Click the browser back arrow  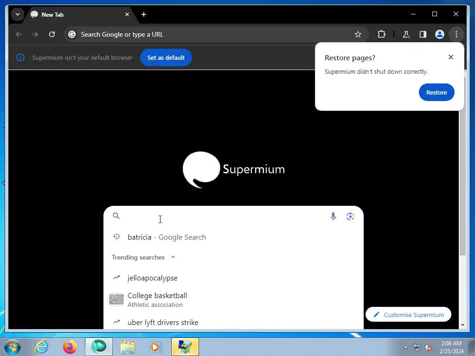coord(19,34)
